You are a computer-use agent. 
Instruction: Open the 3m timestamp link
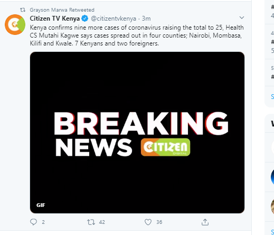(x=146, y=19)
